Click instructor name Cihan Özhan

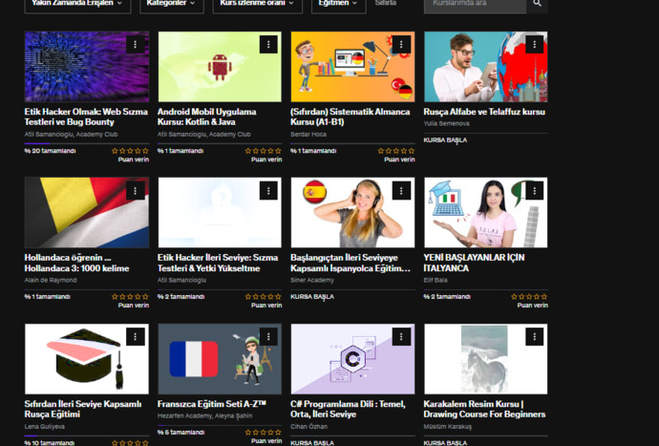pyautogui.click(x=308, y=426)
